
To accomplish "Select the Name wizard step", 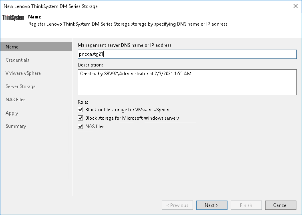I will tap(36, 47).
